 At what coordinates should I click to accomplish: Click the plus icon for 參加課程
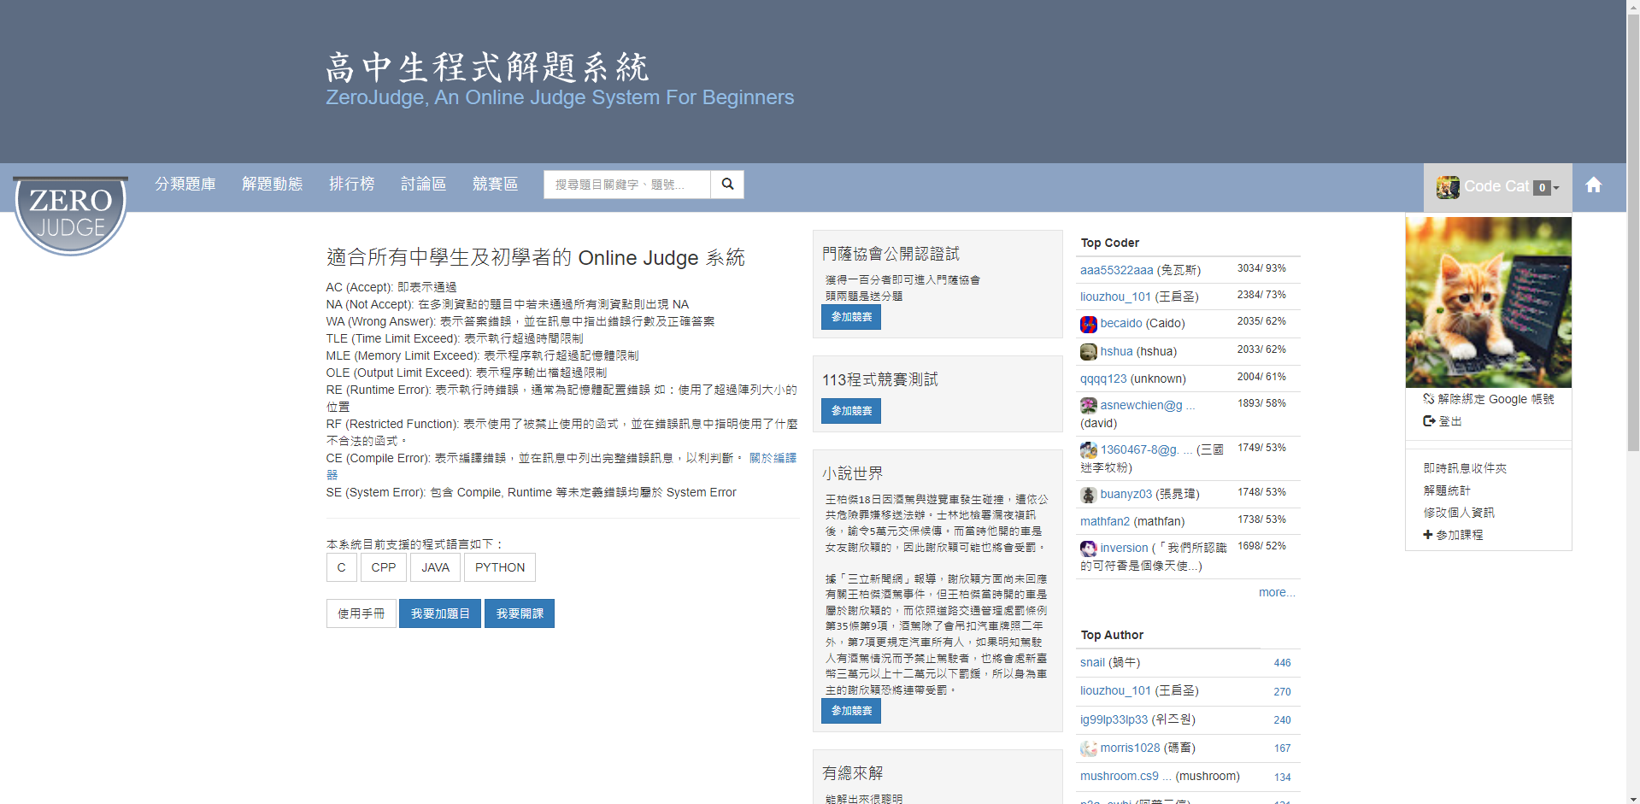[x=1427, y=535]
